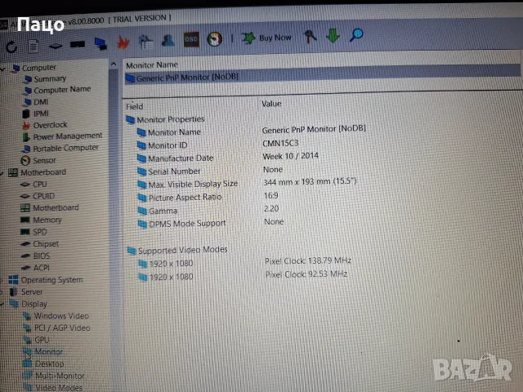Select the Desktop tree item
The height and width of the screenshot is (392, 523).
tap(49, 364)
